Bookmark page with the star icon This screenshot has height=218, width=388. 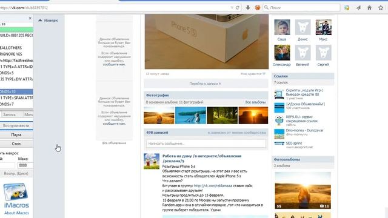click(x=381, y=8)
